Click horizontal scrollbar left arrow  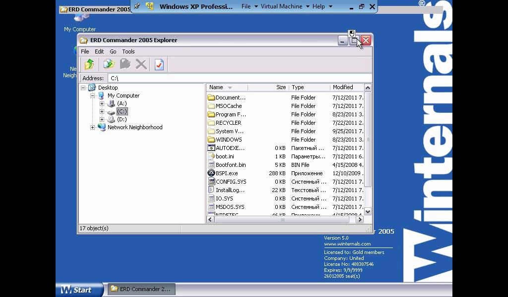tap(210, 219)
